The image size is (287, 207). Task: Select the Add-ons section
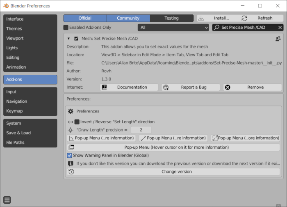tap(30, 80)
